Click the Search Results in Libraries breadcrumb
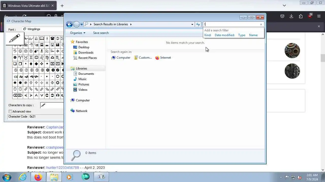The image size is (325, 182). tap(111, 24)
